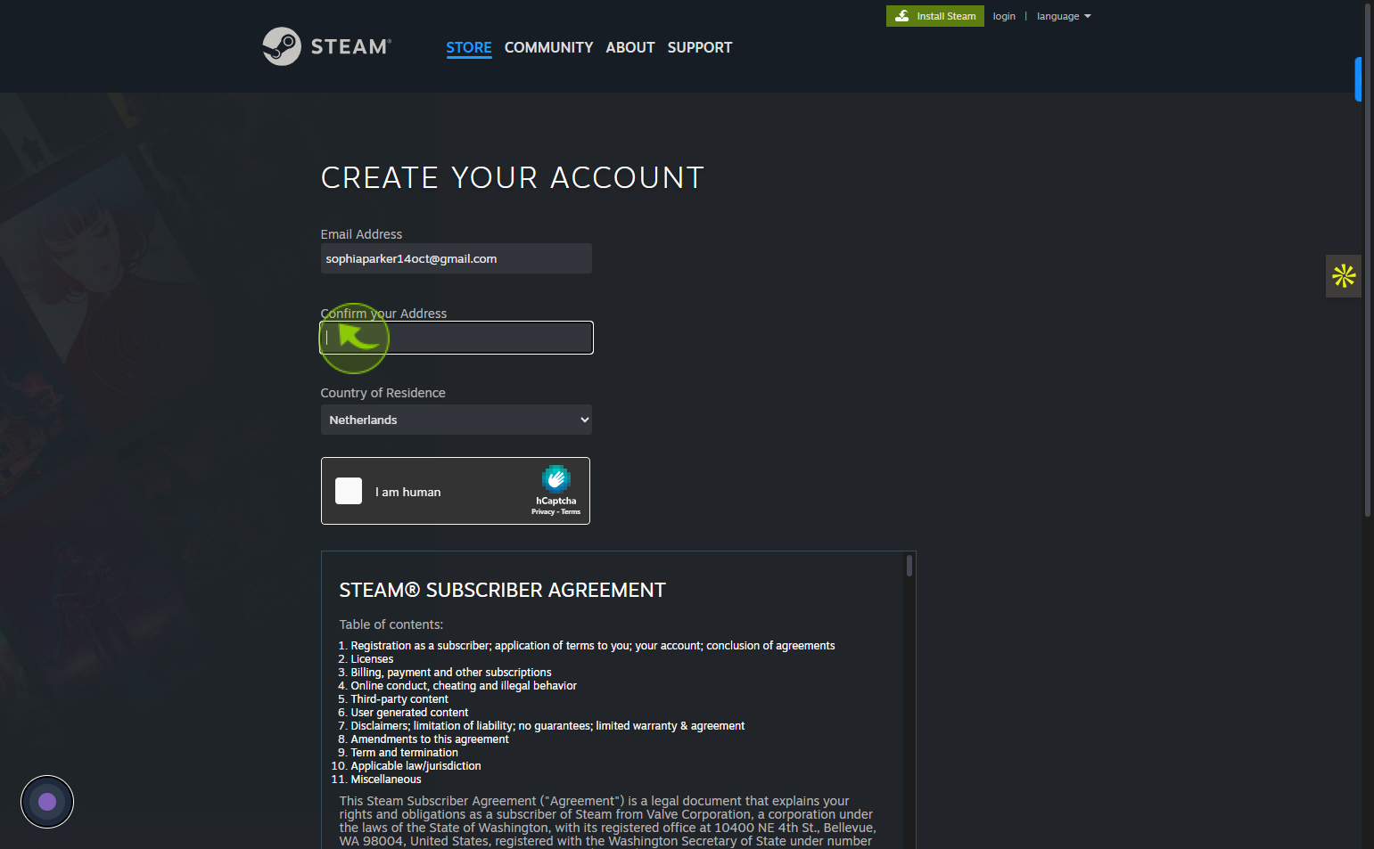Click "Amendments to this agreement" entry

click(x=430, y=739)
